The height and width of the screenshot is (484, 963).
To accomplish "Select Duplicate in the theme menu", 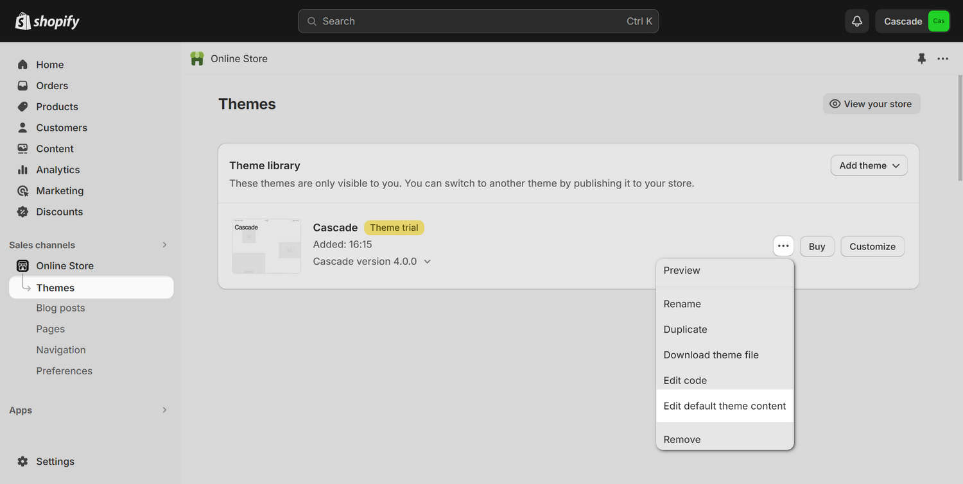I will [x=725, y=330].
